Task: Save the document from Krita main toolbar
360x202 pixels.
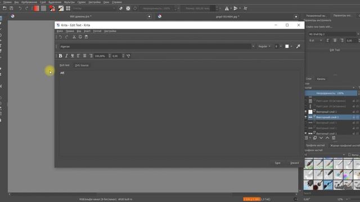Action: tap(11, 8)
